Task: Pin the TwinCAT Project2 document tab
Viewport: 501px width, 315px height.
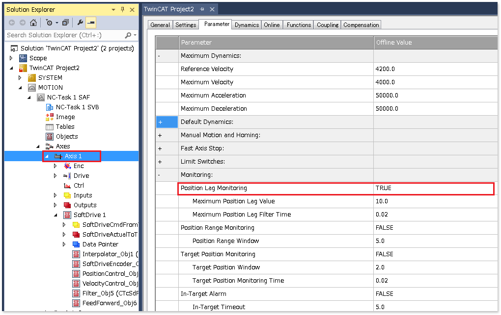Action: coord(202,9)
